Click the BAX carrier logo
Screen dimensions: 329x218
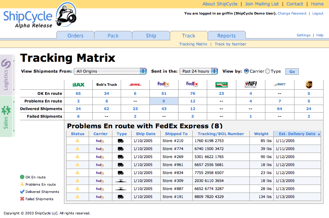(x=78, y=85)
